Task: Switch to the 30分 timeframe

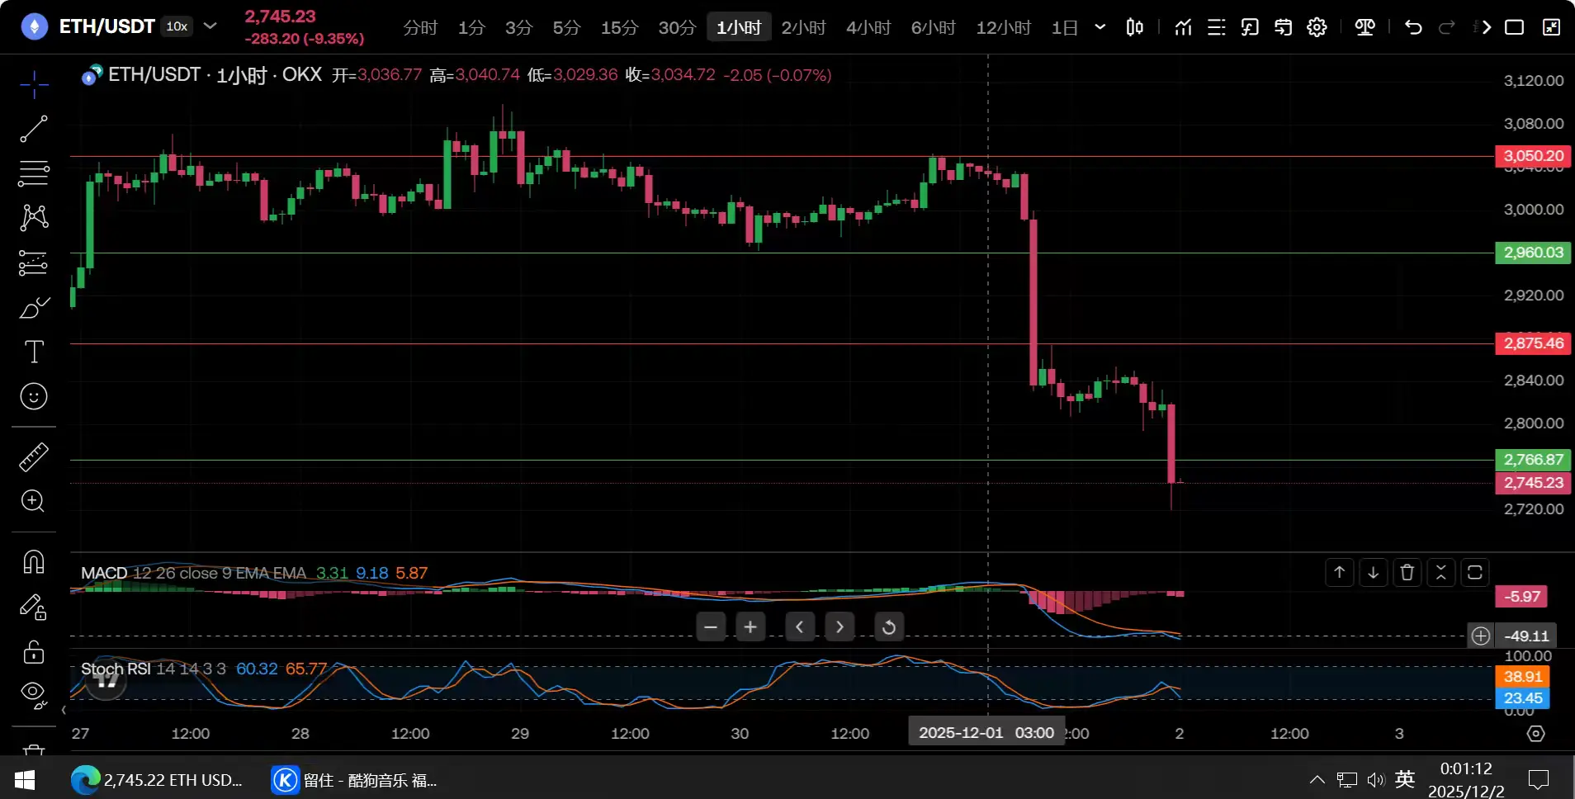Action: (x=677, y=27)
